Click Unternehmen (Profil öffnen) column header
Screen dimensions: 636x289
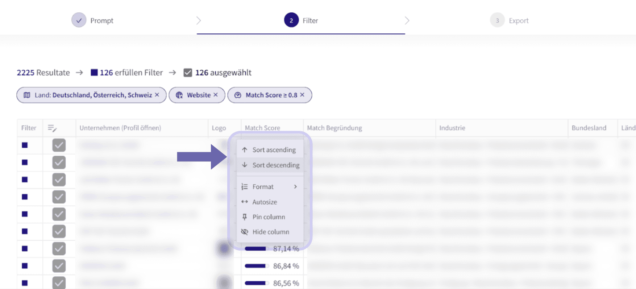(x=142, y=128)
